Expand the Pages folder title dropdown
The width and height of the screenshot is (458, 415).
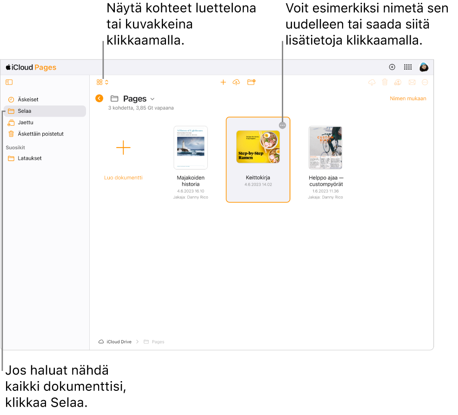tap(153, 99)
